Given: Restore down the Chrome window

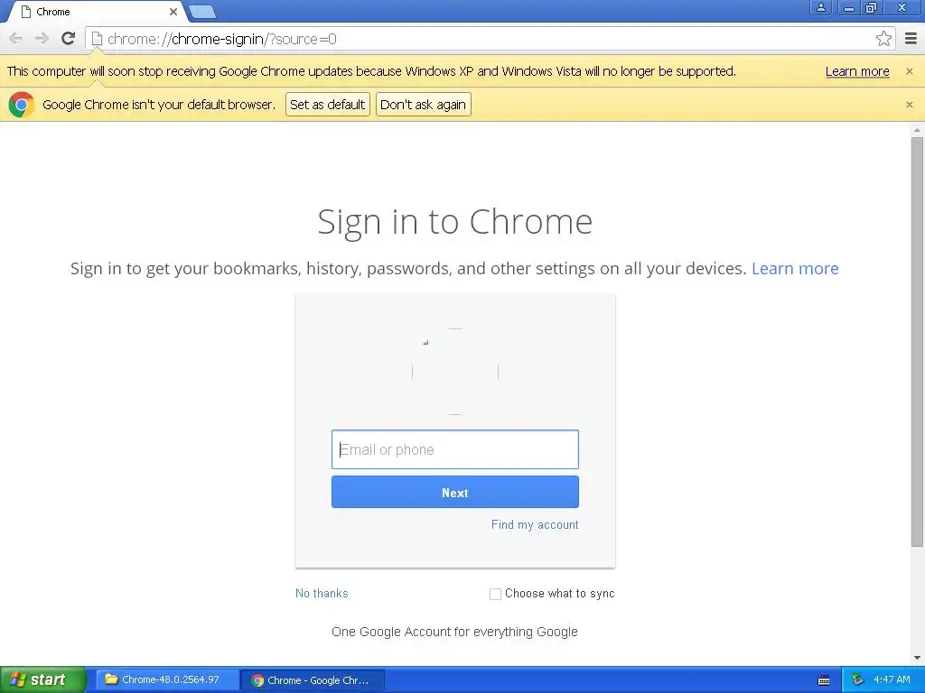Looking at the screenshot, I should [872, 7].
